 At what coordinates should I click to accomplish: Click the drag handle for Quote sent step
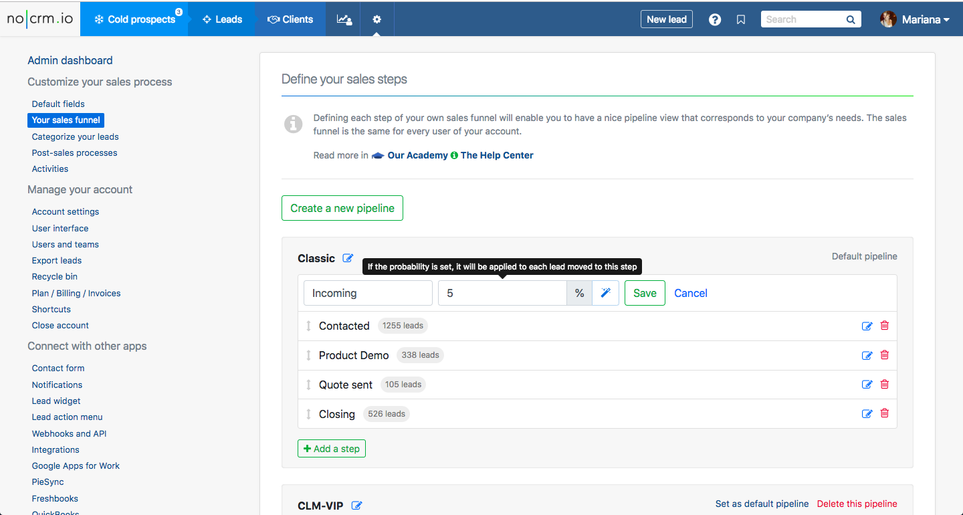point(308,385)
